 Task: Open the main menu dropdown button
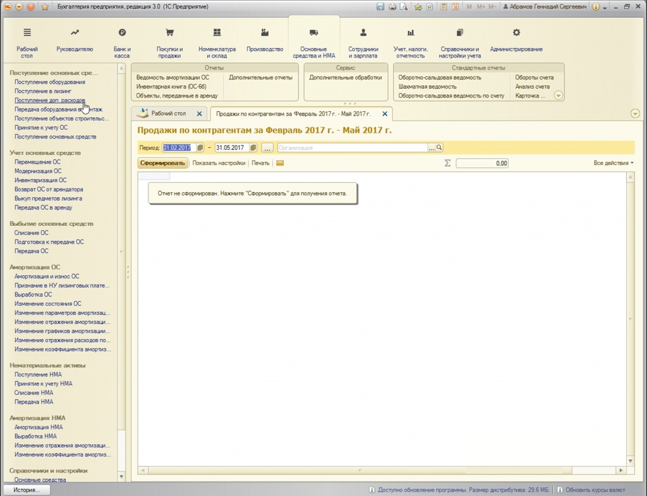[19, 6]
